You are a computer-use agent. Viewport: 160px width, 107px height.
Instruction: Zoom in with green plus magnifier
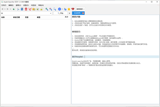click(x=47, y=9)
